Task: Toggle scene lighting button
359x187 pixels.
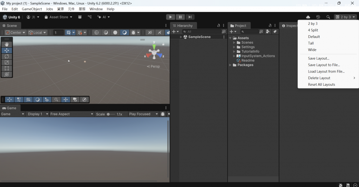Action: coord(160,33)
